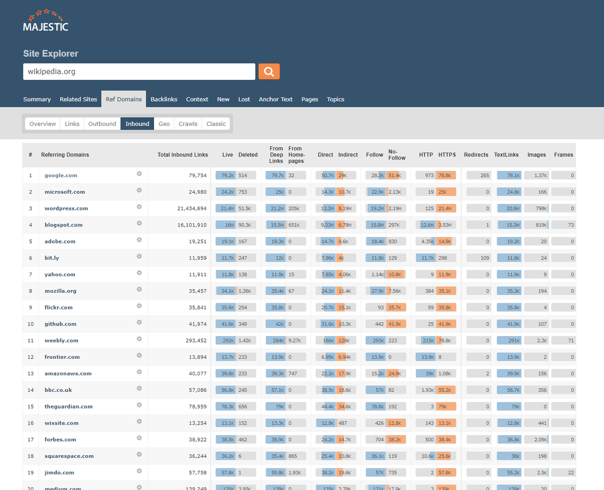604x490 pixels.
Task: Select the Overview view button
Action: 42,124
